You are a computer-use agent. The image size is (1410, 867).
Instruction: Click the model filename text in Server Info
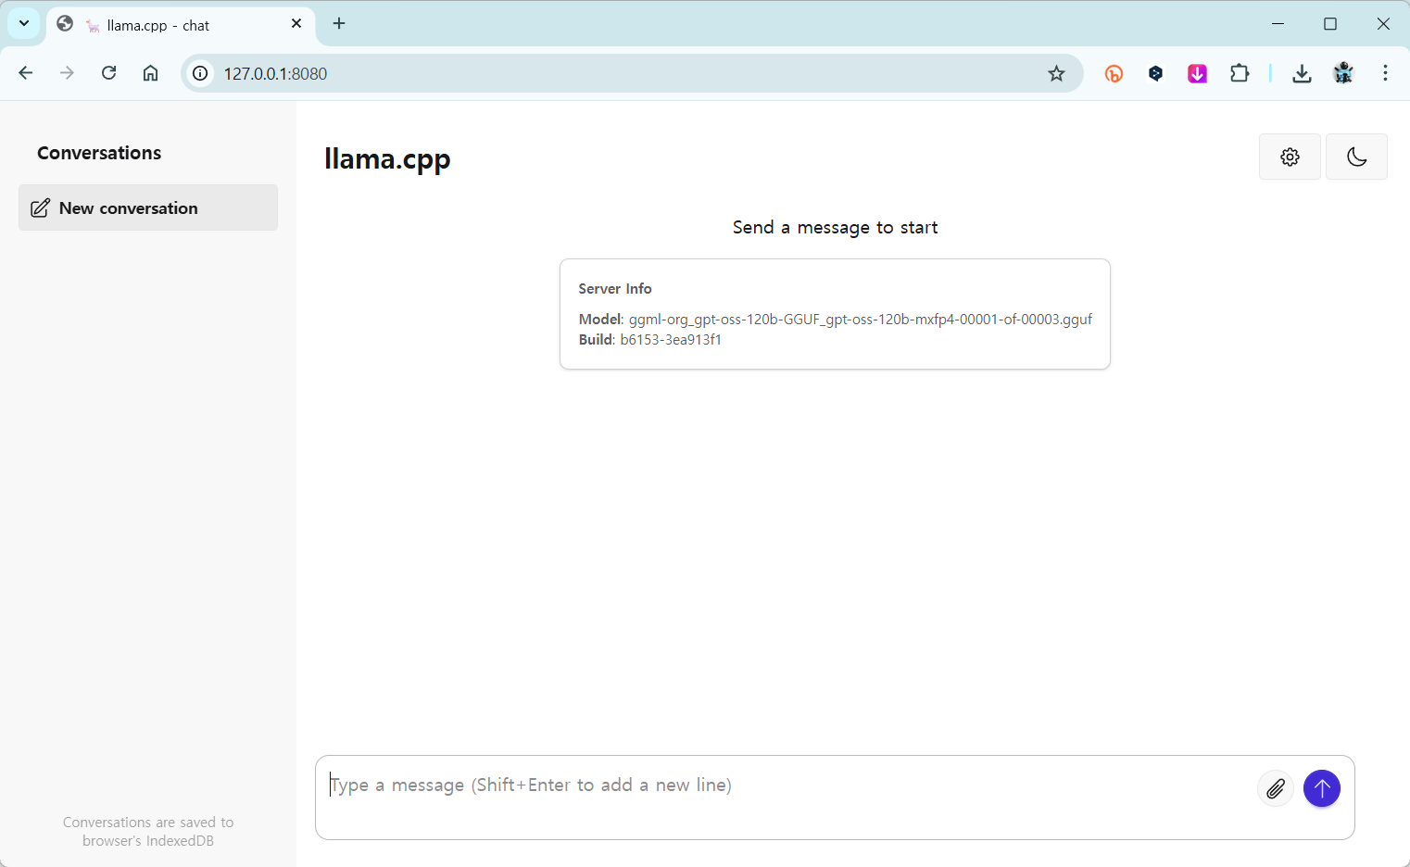tap(860, 319)
